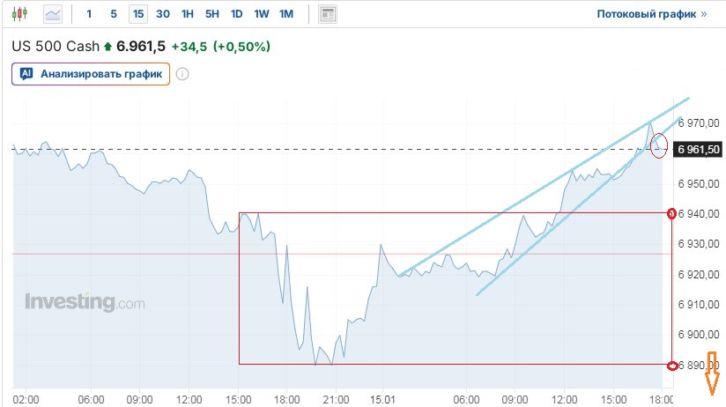Image resolution: width=726 pixels, height=407 pixels.
Task: Click the Investing.com watermark logo
Action: (85, 302)
